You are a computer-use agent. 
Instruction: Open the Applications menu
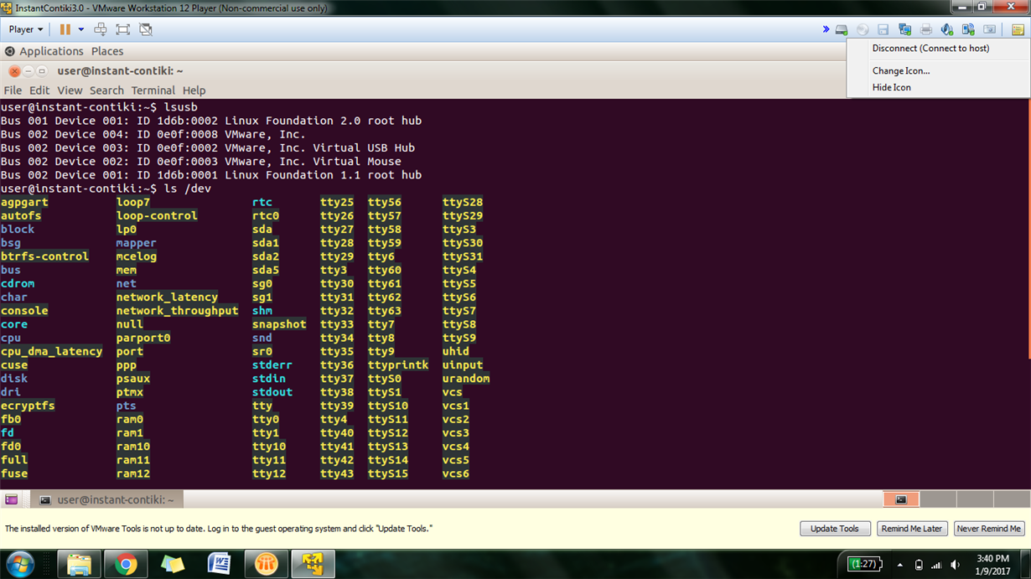point(52,51)
